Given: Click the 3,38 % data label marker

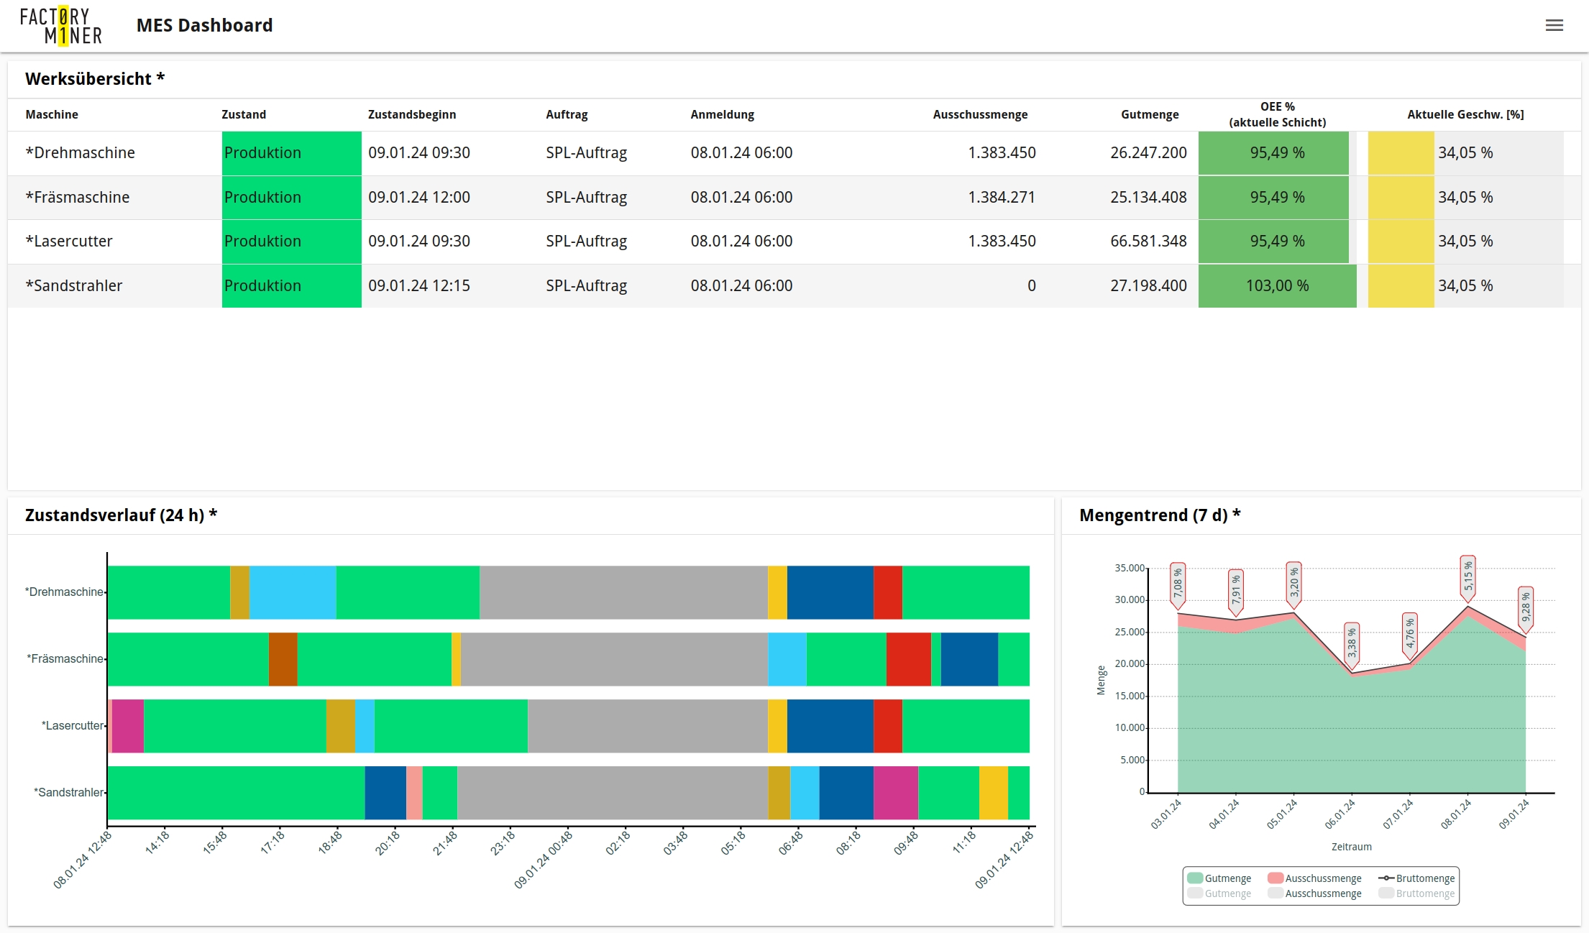Looking at the screenshot, I should 1352,643.
